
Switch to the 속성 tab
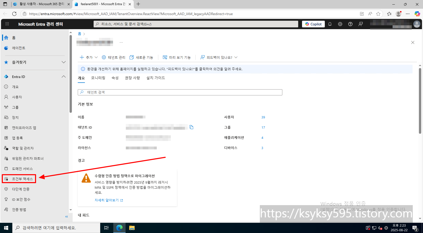[115, 78]
